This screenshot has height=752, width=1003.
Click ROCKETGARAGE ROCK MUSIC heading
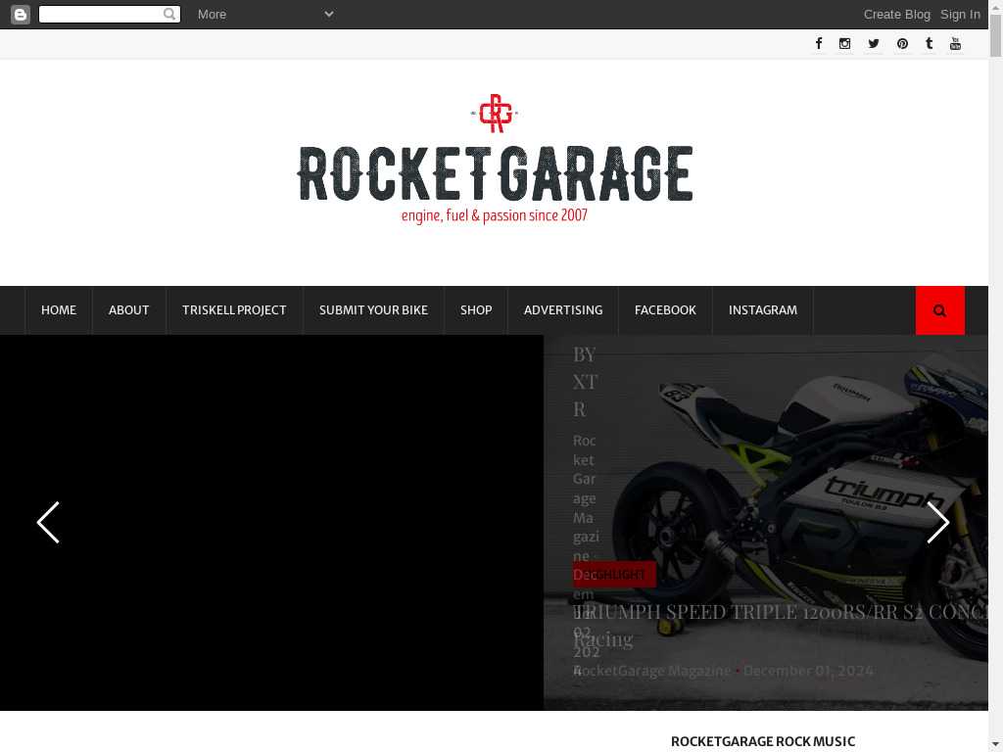762,741
